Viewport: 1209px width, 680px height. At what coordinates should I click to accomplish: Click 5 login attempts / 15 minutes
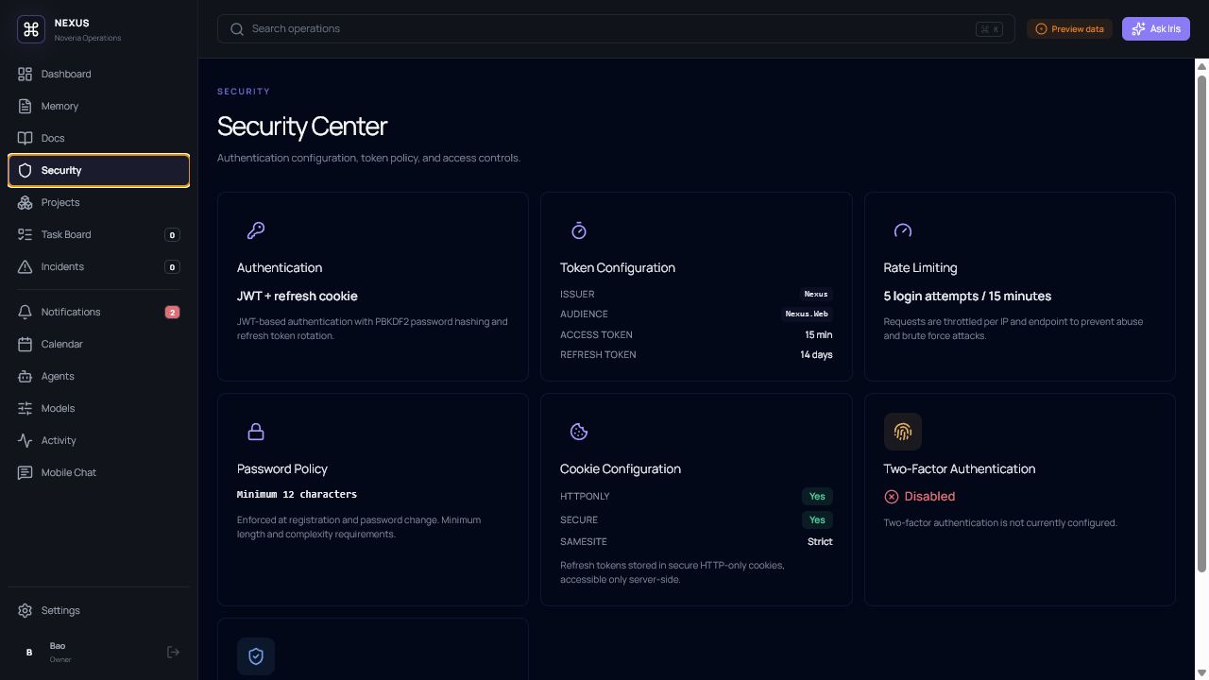click(x=967, y=297)
